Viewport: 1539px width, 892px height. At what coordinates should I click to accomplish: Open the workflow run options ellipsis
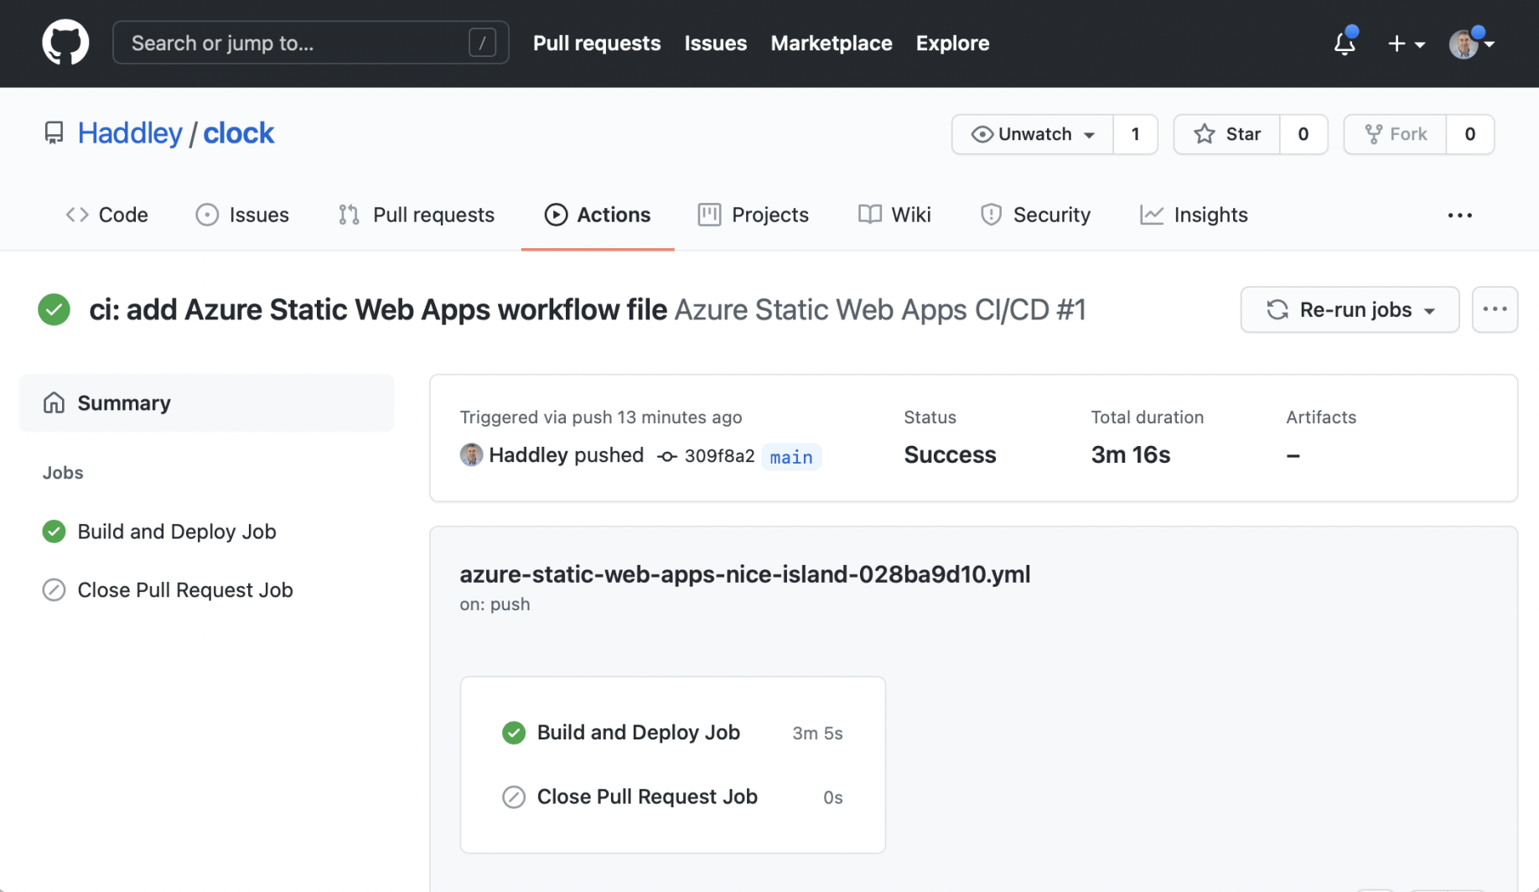click(x=1495, y=309)
